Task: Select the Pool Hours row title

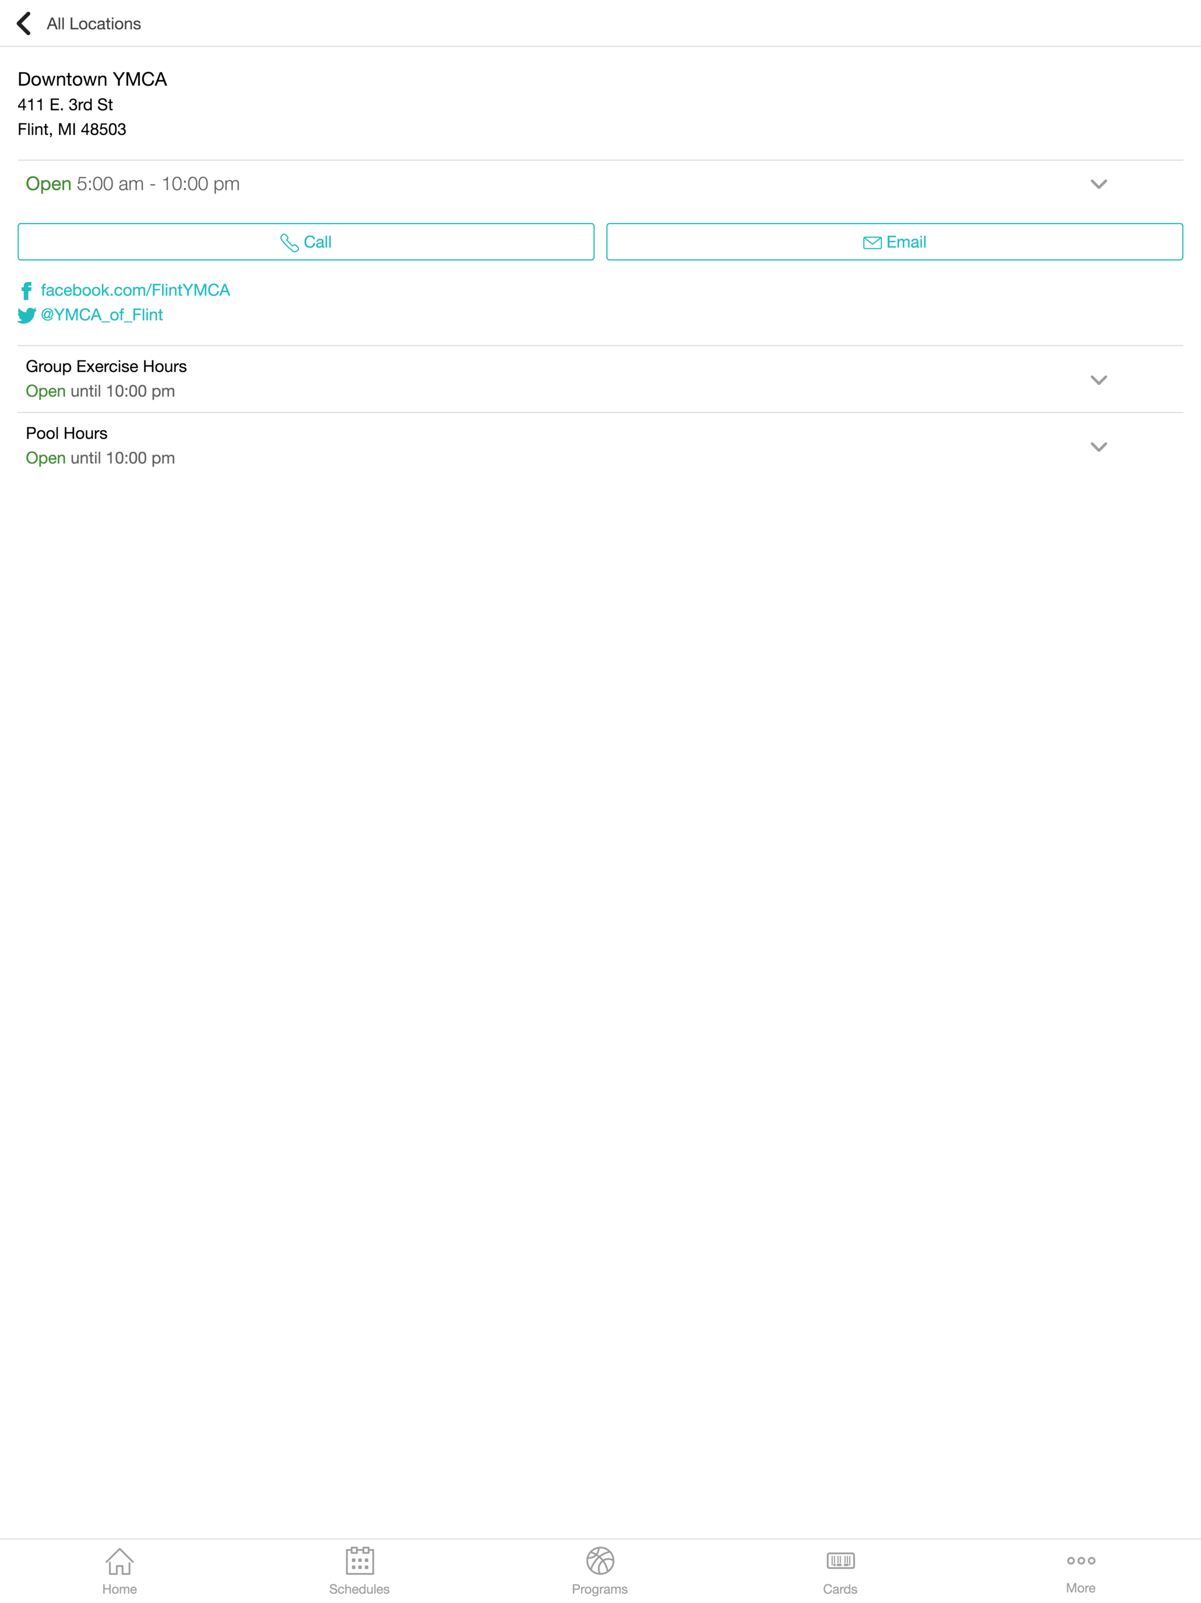Action: tap(67, 434)
